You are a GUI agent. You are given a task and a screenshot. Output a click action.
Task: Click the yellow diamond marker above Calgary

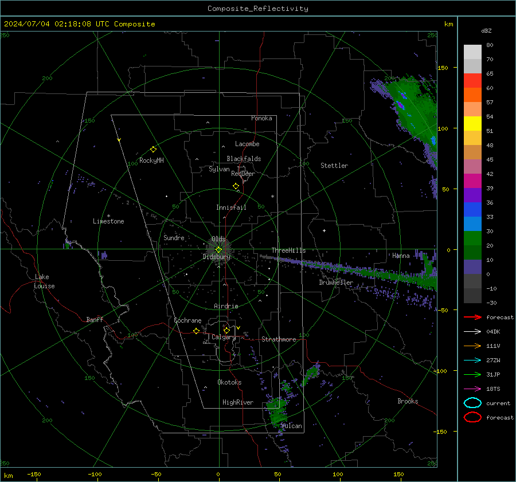coord(226,330)
